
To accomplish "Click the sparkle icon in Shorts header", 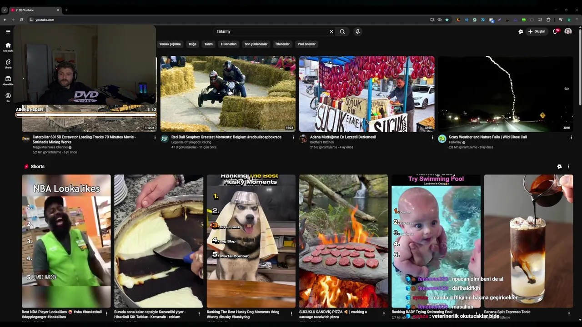I will click(559, 167).
